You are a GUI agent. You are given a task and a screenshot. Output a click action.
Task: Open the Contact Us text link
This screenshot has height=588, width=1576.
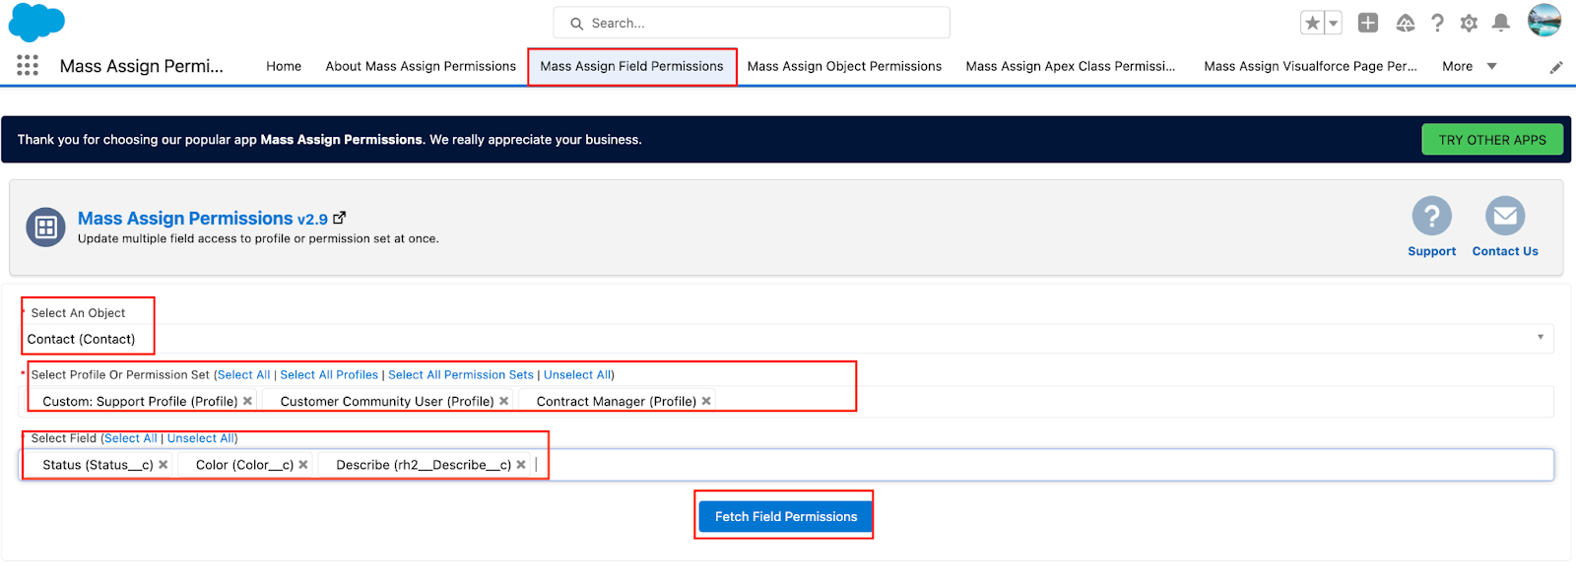tap(1505, 251)
